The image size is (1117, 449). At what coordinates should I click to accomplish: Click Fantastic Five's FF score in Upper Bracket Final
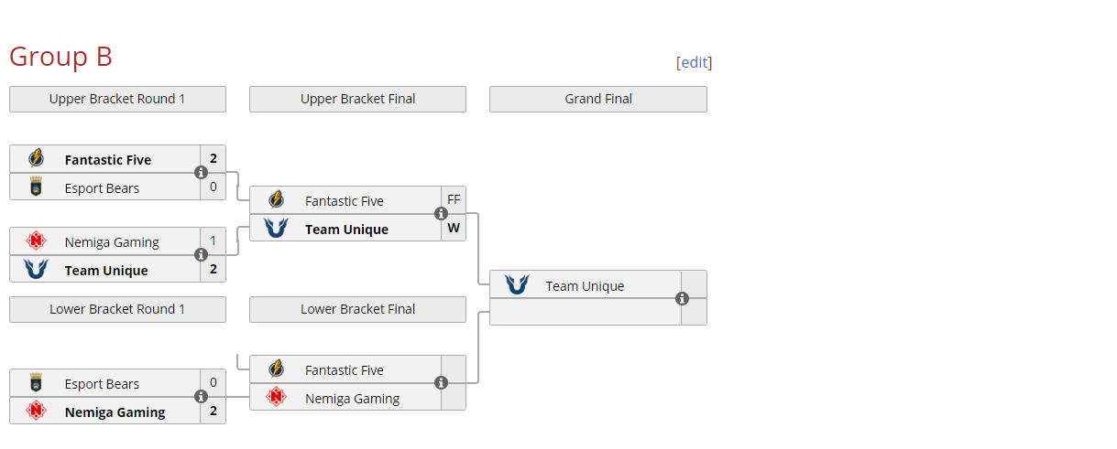click(454, 200)
